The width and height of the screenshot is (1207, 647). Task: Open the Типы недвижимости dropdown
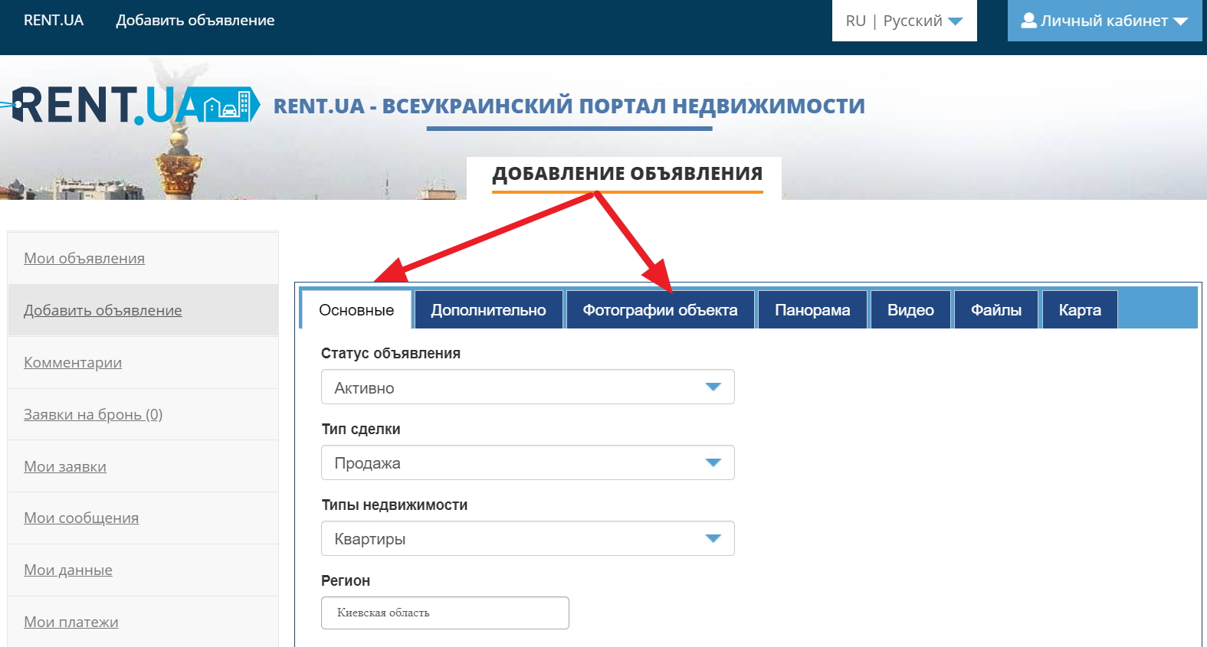[527, 539]
